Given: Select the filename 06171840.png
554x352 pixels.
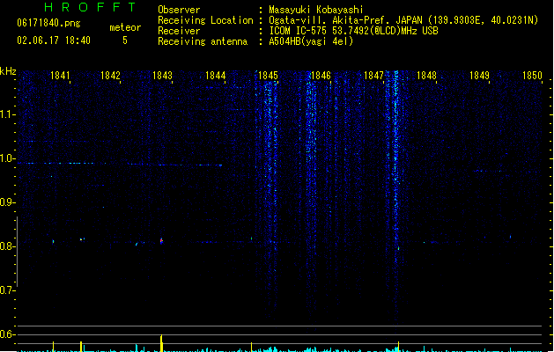Looking at the screenshot, I should (x=48, y=23).
